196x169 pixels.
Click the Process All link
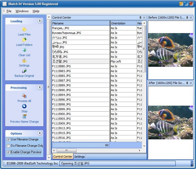[24, 101]
